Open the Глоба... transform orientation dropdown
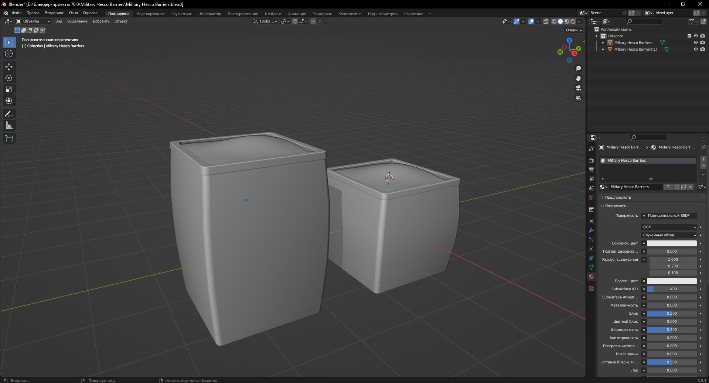 265,21
